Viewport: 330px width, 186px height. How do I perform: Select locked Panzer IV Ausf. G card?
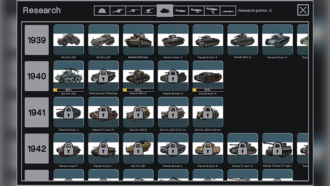tap(243, 148)
